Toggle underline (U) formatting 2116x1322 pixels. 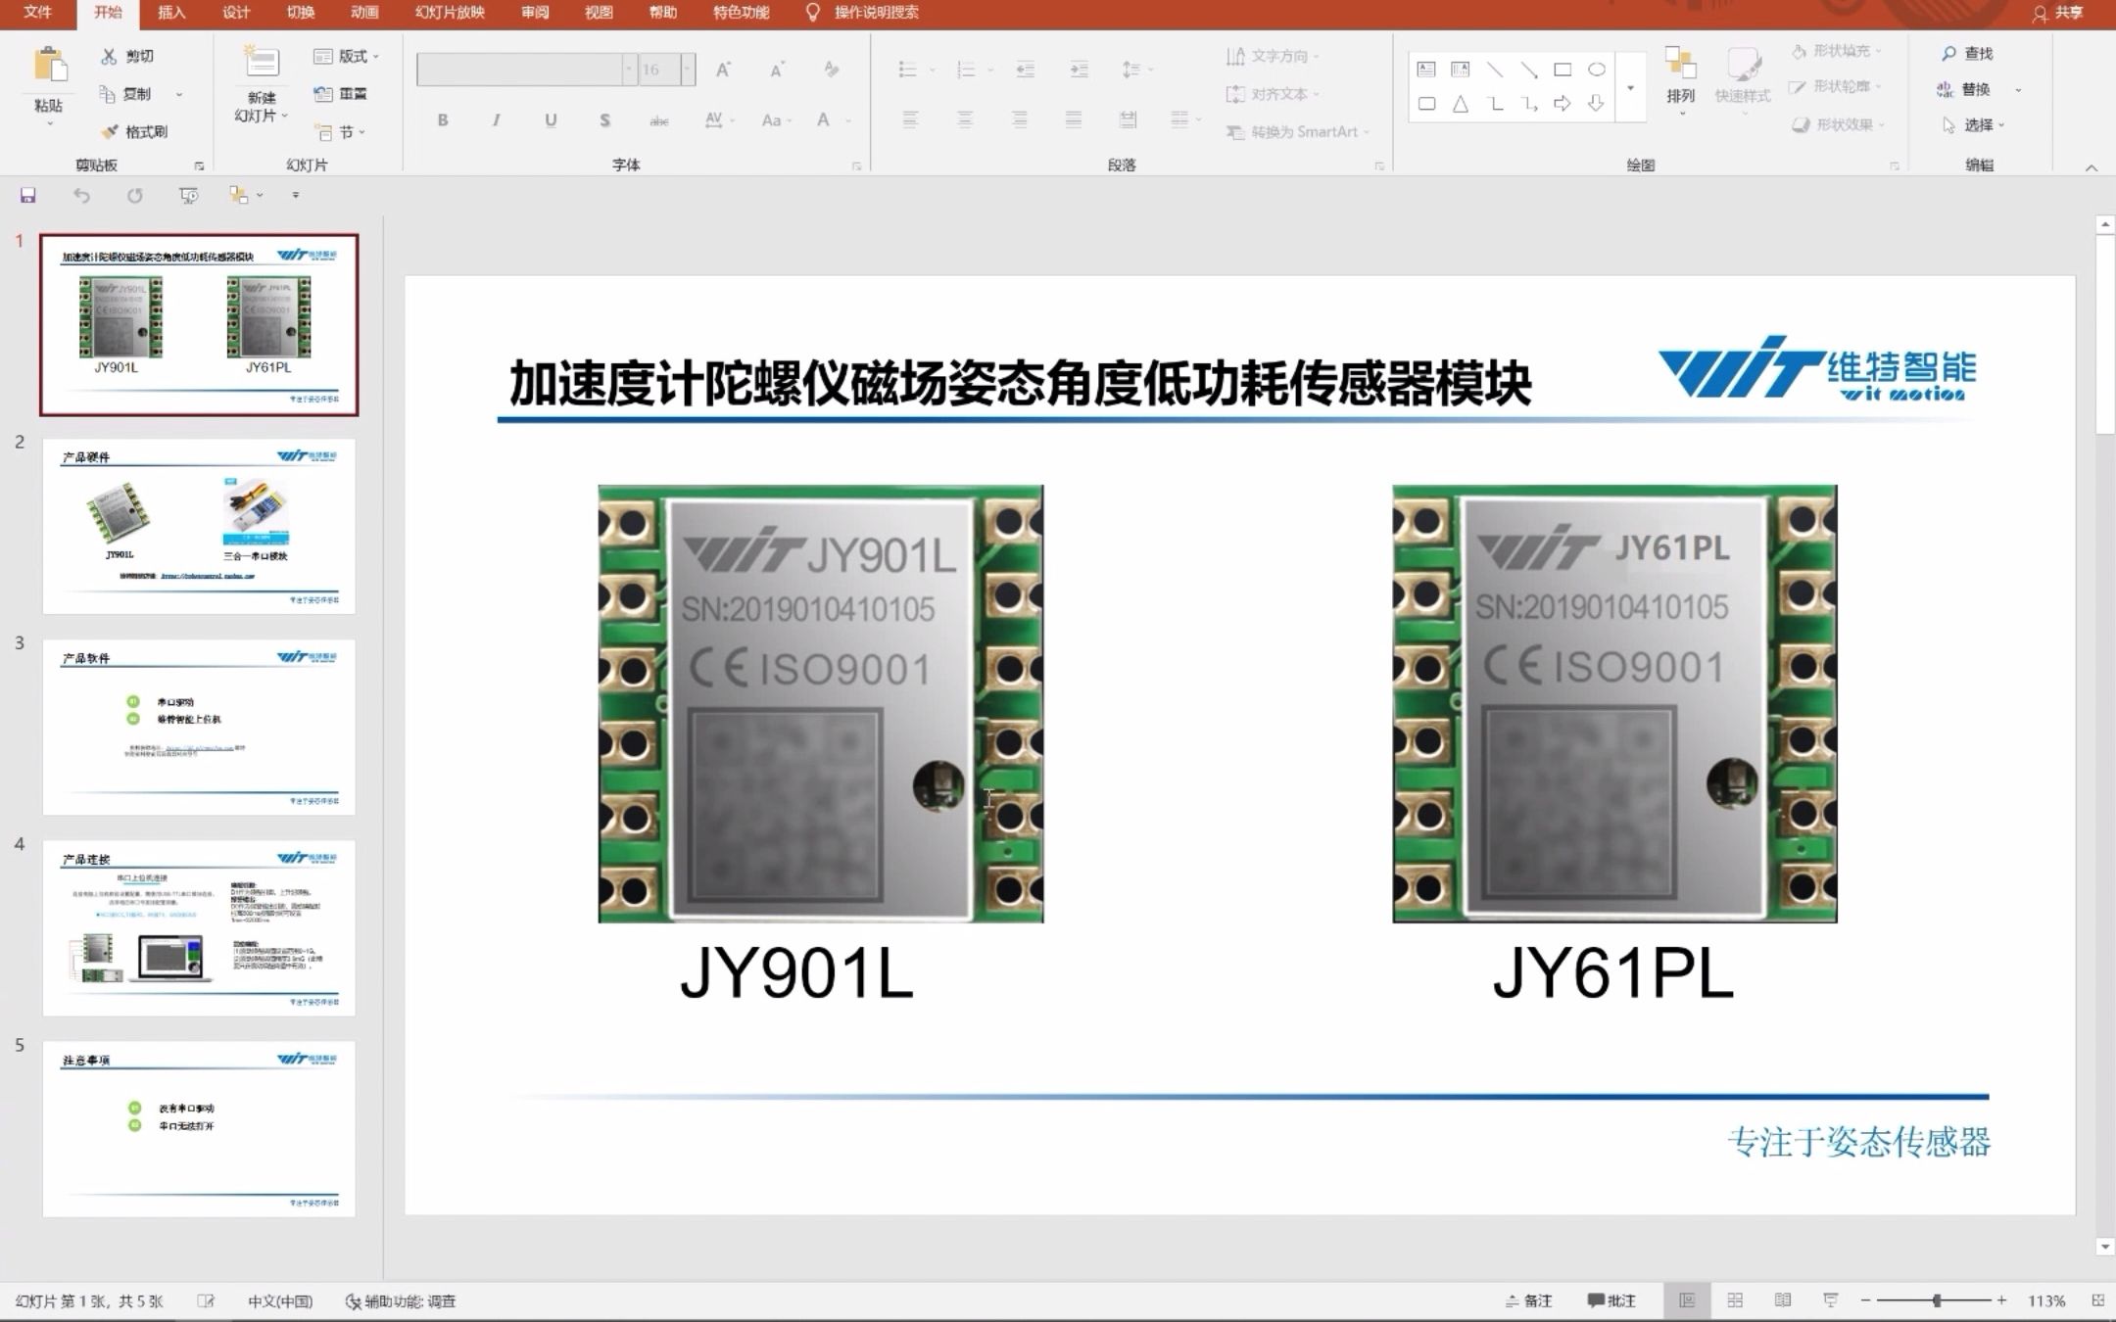coord(551,120)
